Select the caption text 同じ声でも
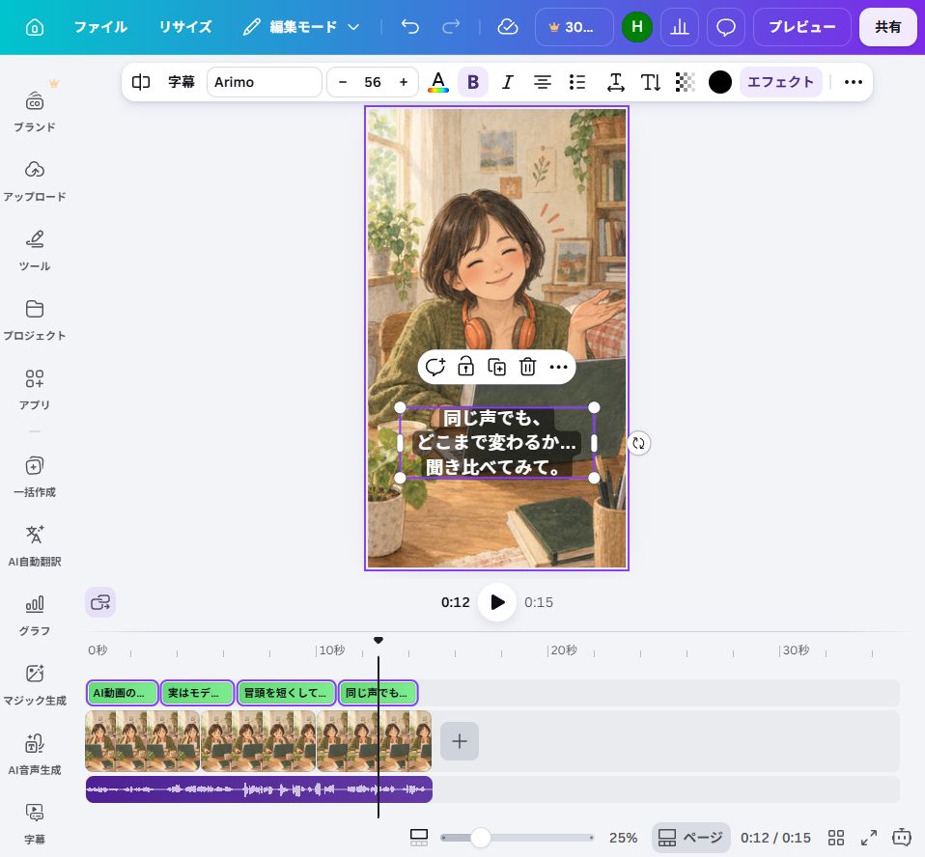The image size is (925, 857). coord(491,418)
